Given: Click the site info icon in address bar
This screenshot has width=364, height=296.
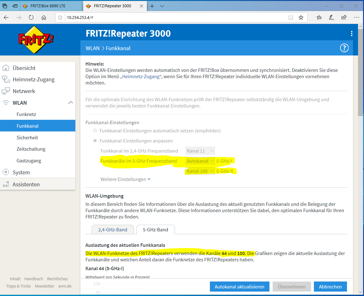Looking at the screenshot, I should pyautogui.click(x=60, y=17).
